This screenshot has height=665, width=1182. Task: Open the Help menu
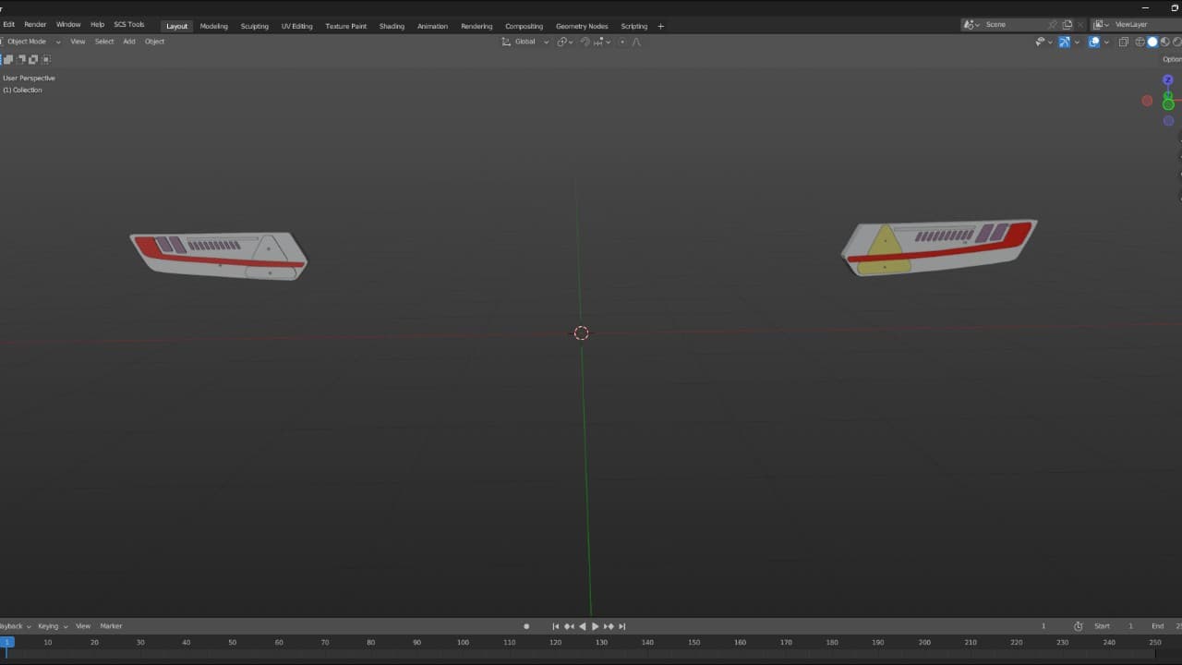97,25
